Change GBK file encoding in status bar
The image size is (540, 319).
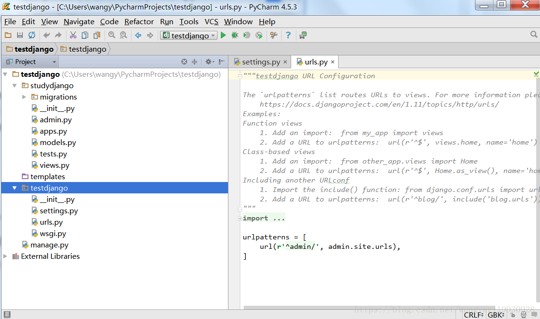coord(496,315)
